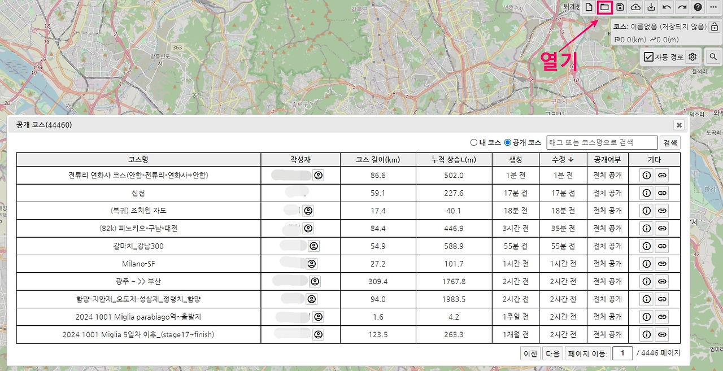This screenshot has width=723, height=371.
Task: Open the help question mark icon
Action: click(x=698, y=7)
